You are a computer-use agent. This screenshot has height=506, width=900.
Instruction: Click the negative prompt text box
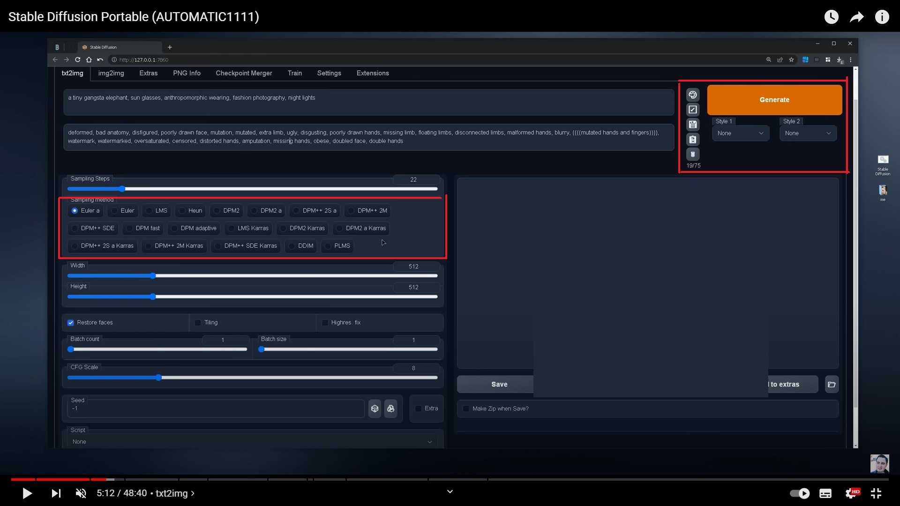[368, 137]
